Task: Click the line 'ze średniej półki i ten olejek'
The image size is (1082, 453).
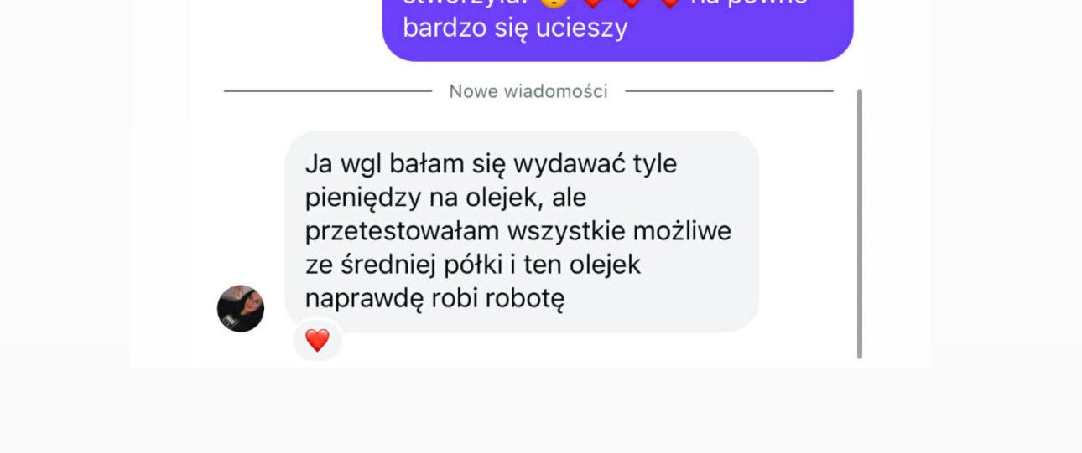Action: tap(472, 265)
